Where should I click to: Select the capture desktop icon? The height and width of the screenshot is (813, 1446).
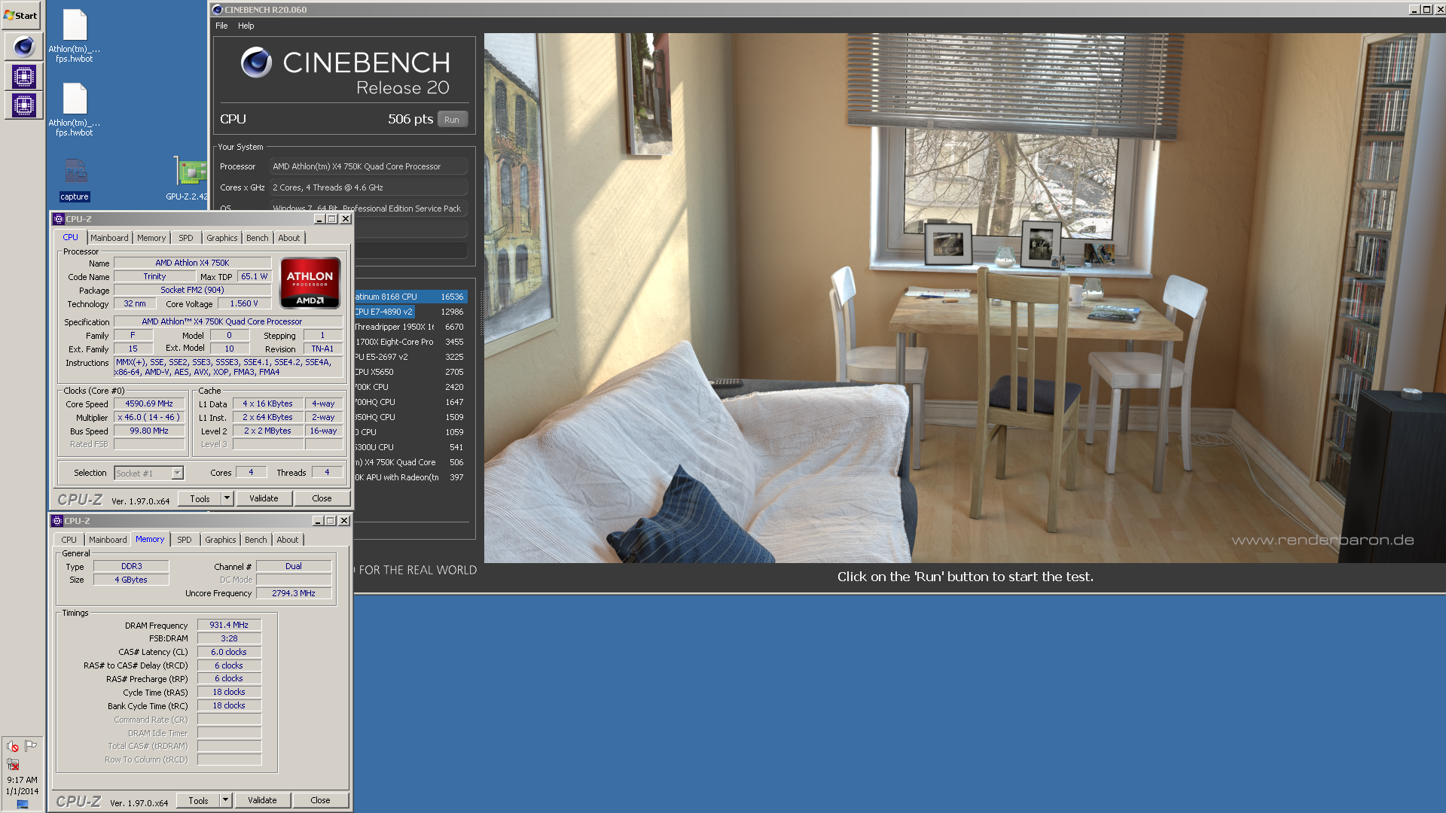pyautogui.click(x=75, y=181)
